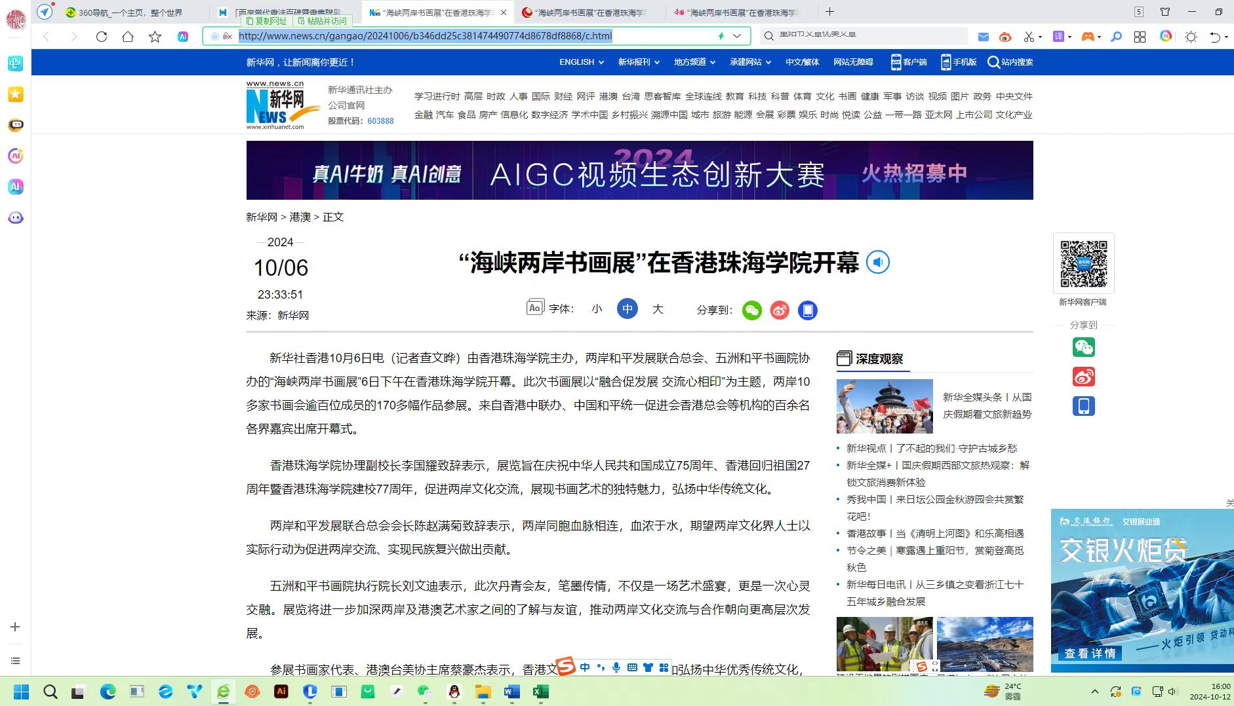Viewport: 1234px width, 706px height.
Task: Open the 港澳 navigation menu item
Action: pos(608,96)
